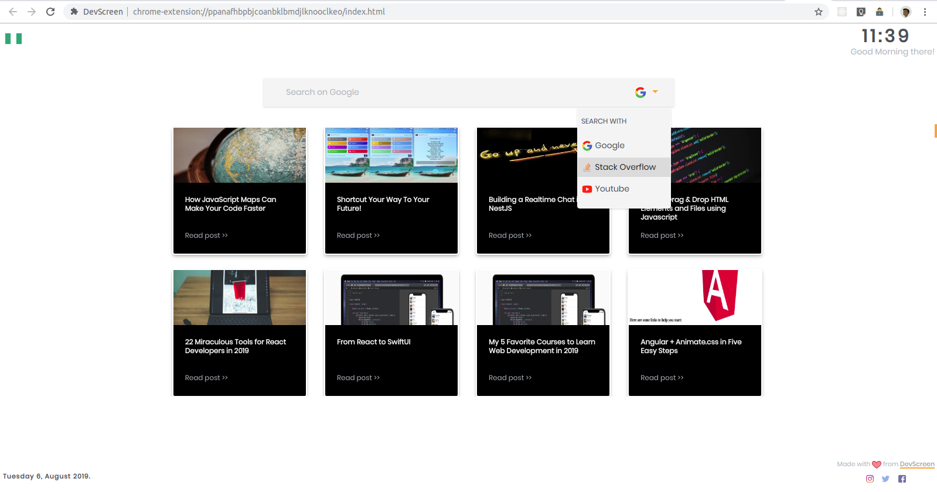Read post for 22 Miraculous Tools article
This screenshot has height=492, width=937.
[206, 378]
